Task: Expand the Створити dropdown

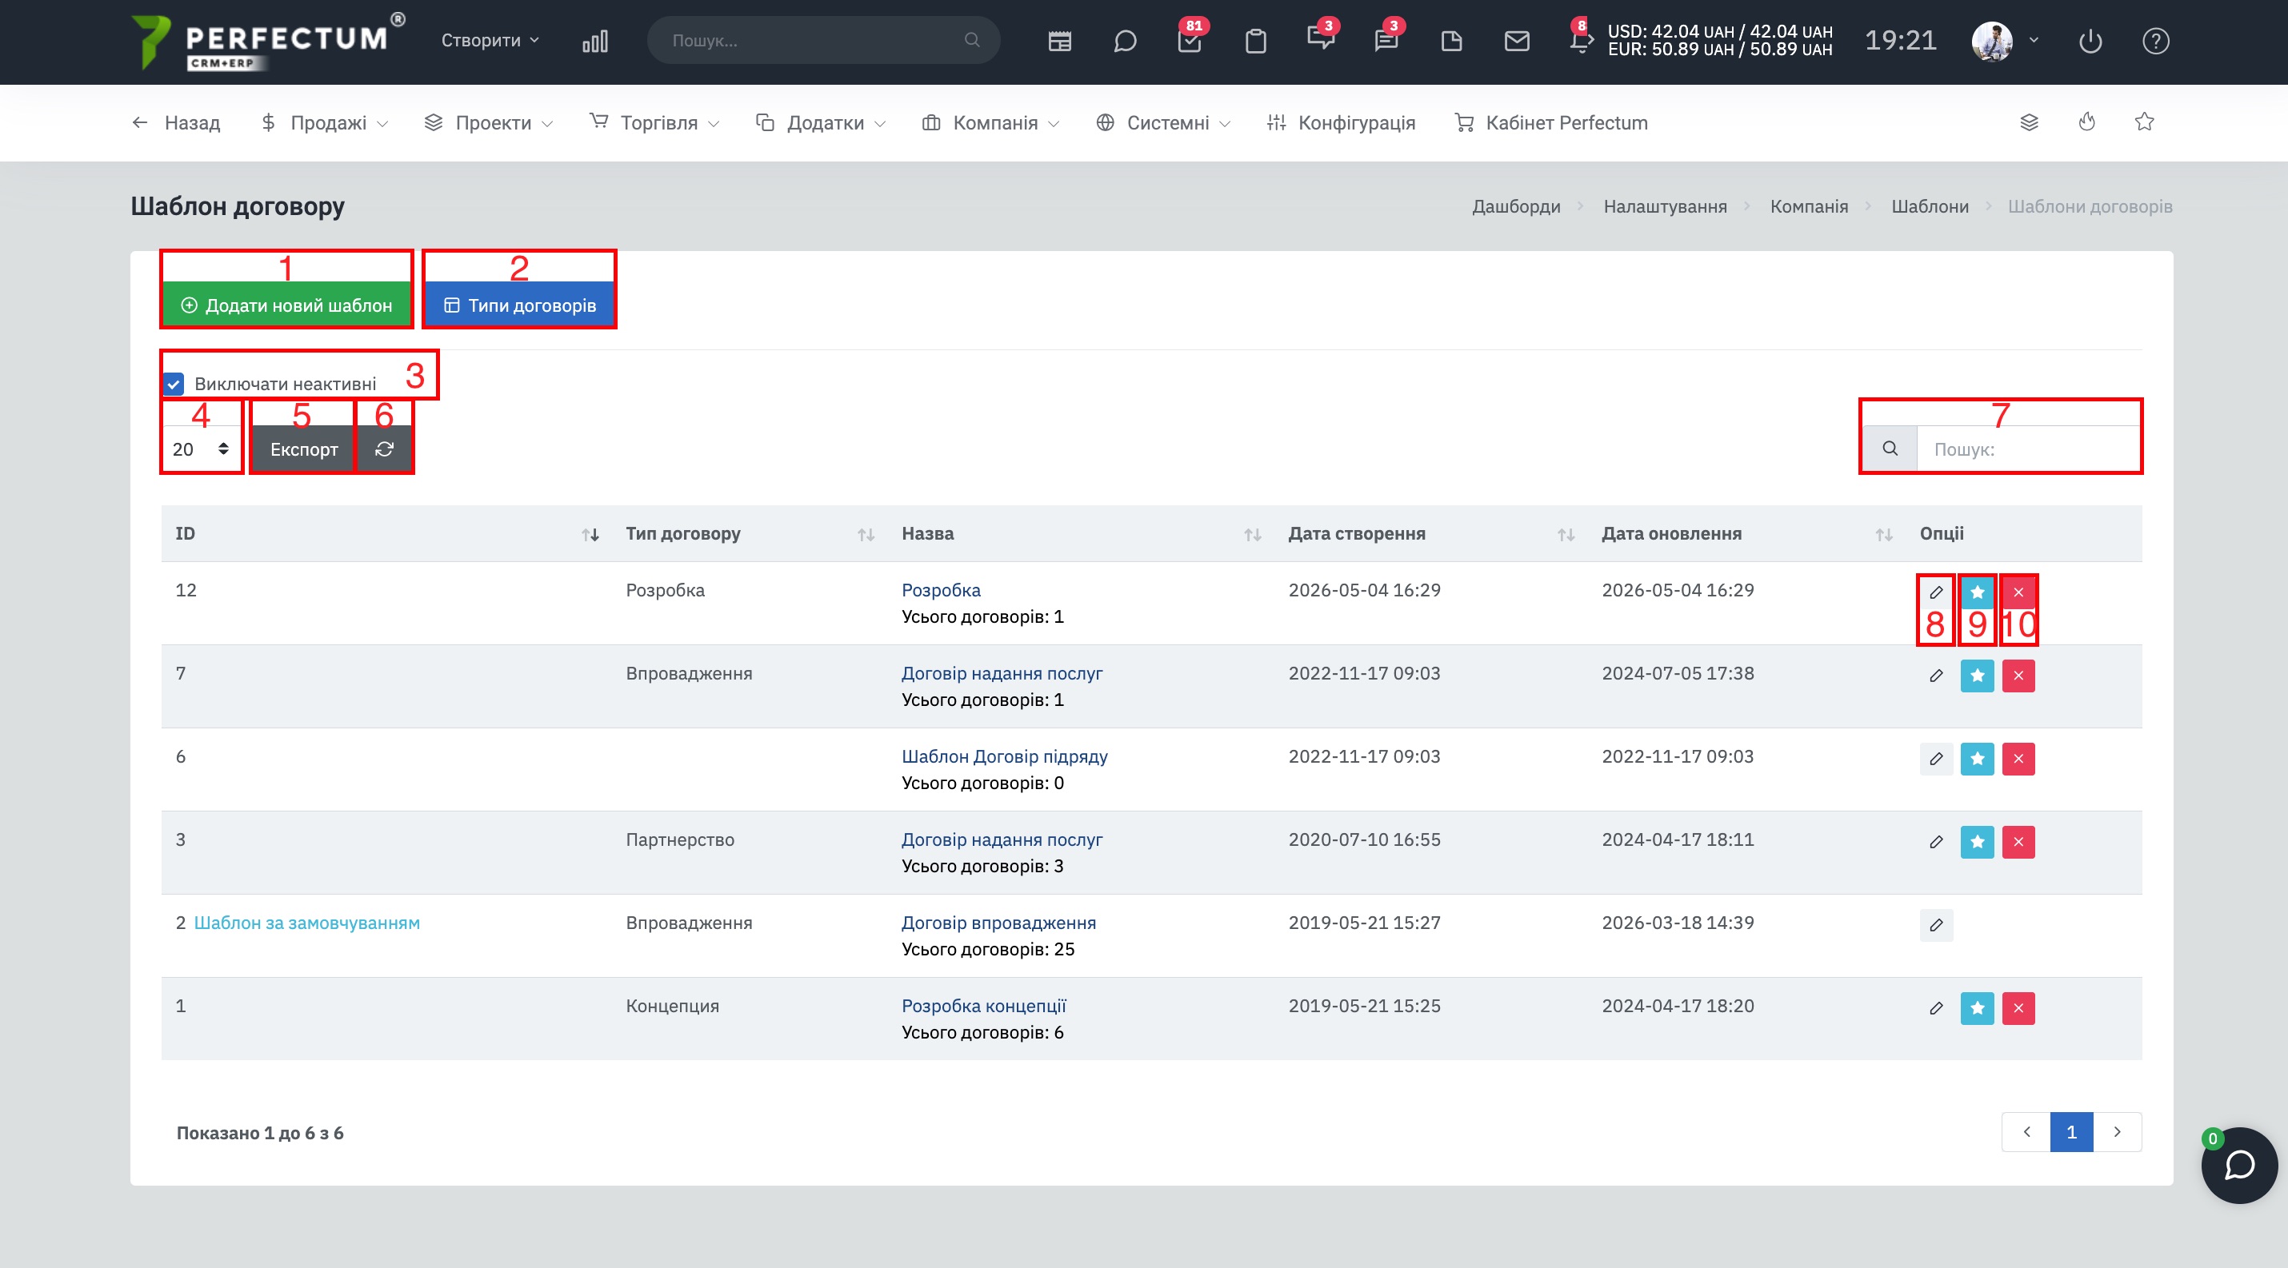Action: pos(490,41)
